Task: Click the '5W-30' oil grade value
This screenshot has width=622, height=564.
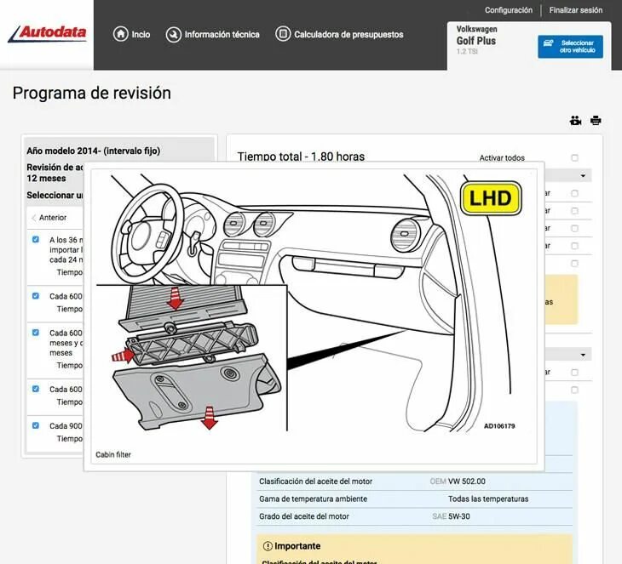Action: pyautogui.click(x=459, y=516)
